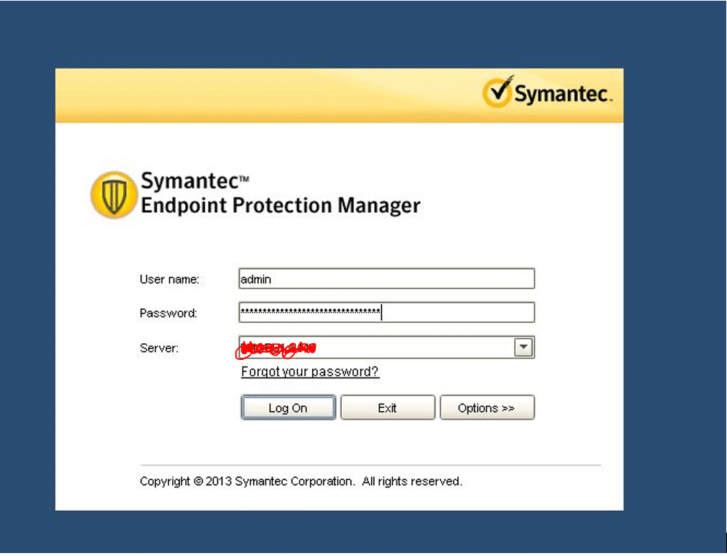
Task: Click the red scribbled server name
Action: [x=276, y=349]
